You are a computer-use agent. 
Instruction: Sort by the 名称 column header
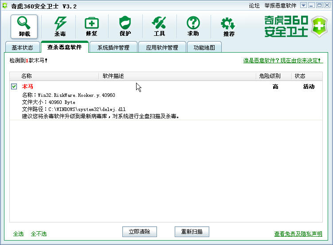point(54,76)
